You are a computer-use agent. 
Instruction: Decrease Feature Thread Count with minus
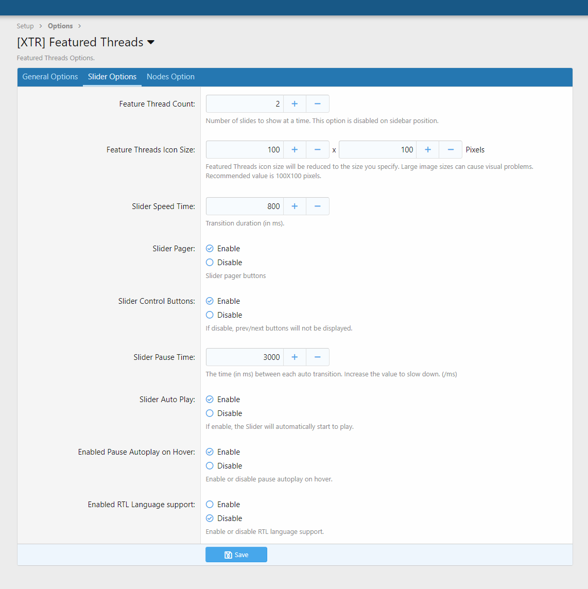[318, 103]
